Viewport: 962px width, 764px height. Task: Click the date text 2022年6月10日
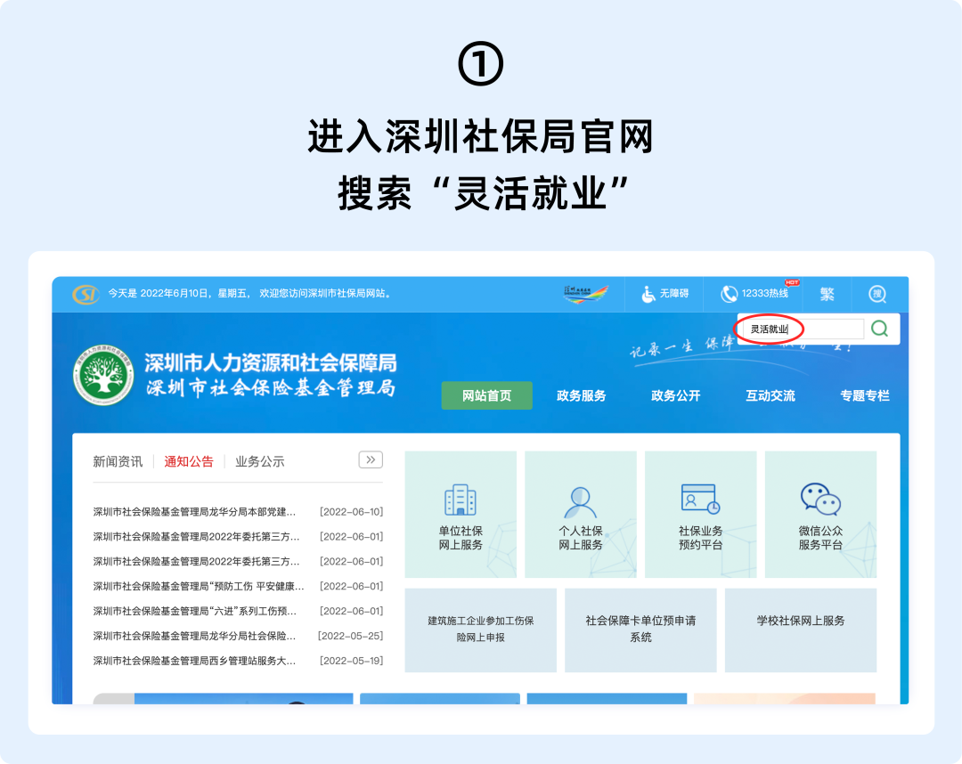175,294
